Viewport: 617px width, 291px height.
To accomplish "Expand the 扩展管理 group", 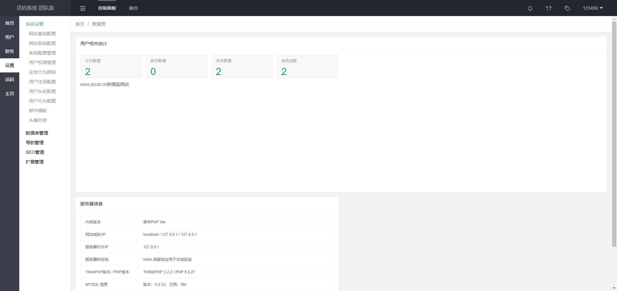I will pyautogui.click(x=35, y=162).
